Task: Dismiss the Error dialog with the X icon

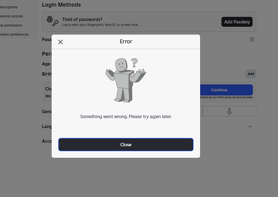Action: pos(60,42)
